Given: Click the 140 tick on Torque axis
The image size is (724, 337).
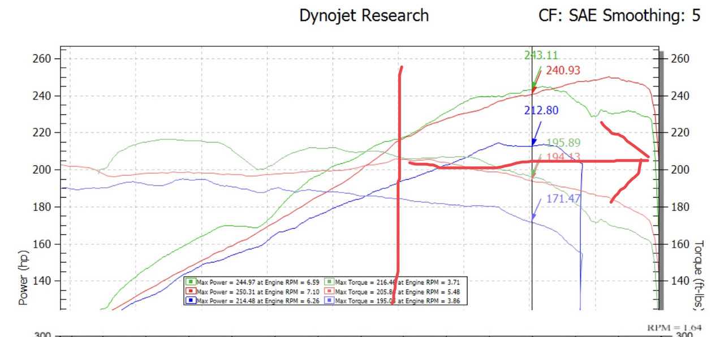Looking at the screenshot, I should [x=679, y=281].
